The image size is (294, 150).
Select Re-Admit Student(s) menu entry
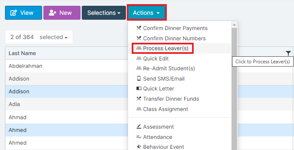coord(169,69)
